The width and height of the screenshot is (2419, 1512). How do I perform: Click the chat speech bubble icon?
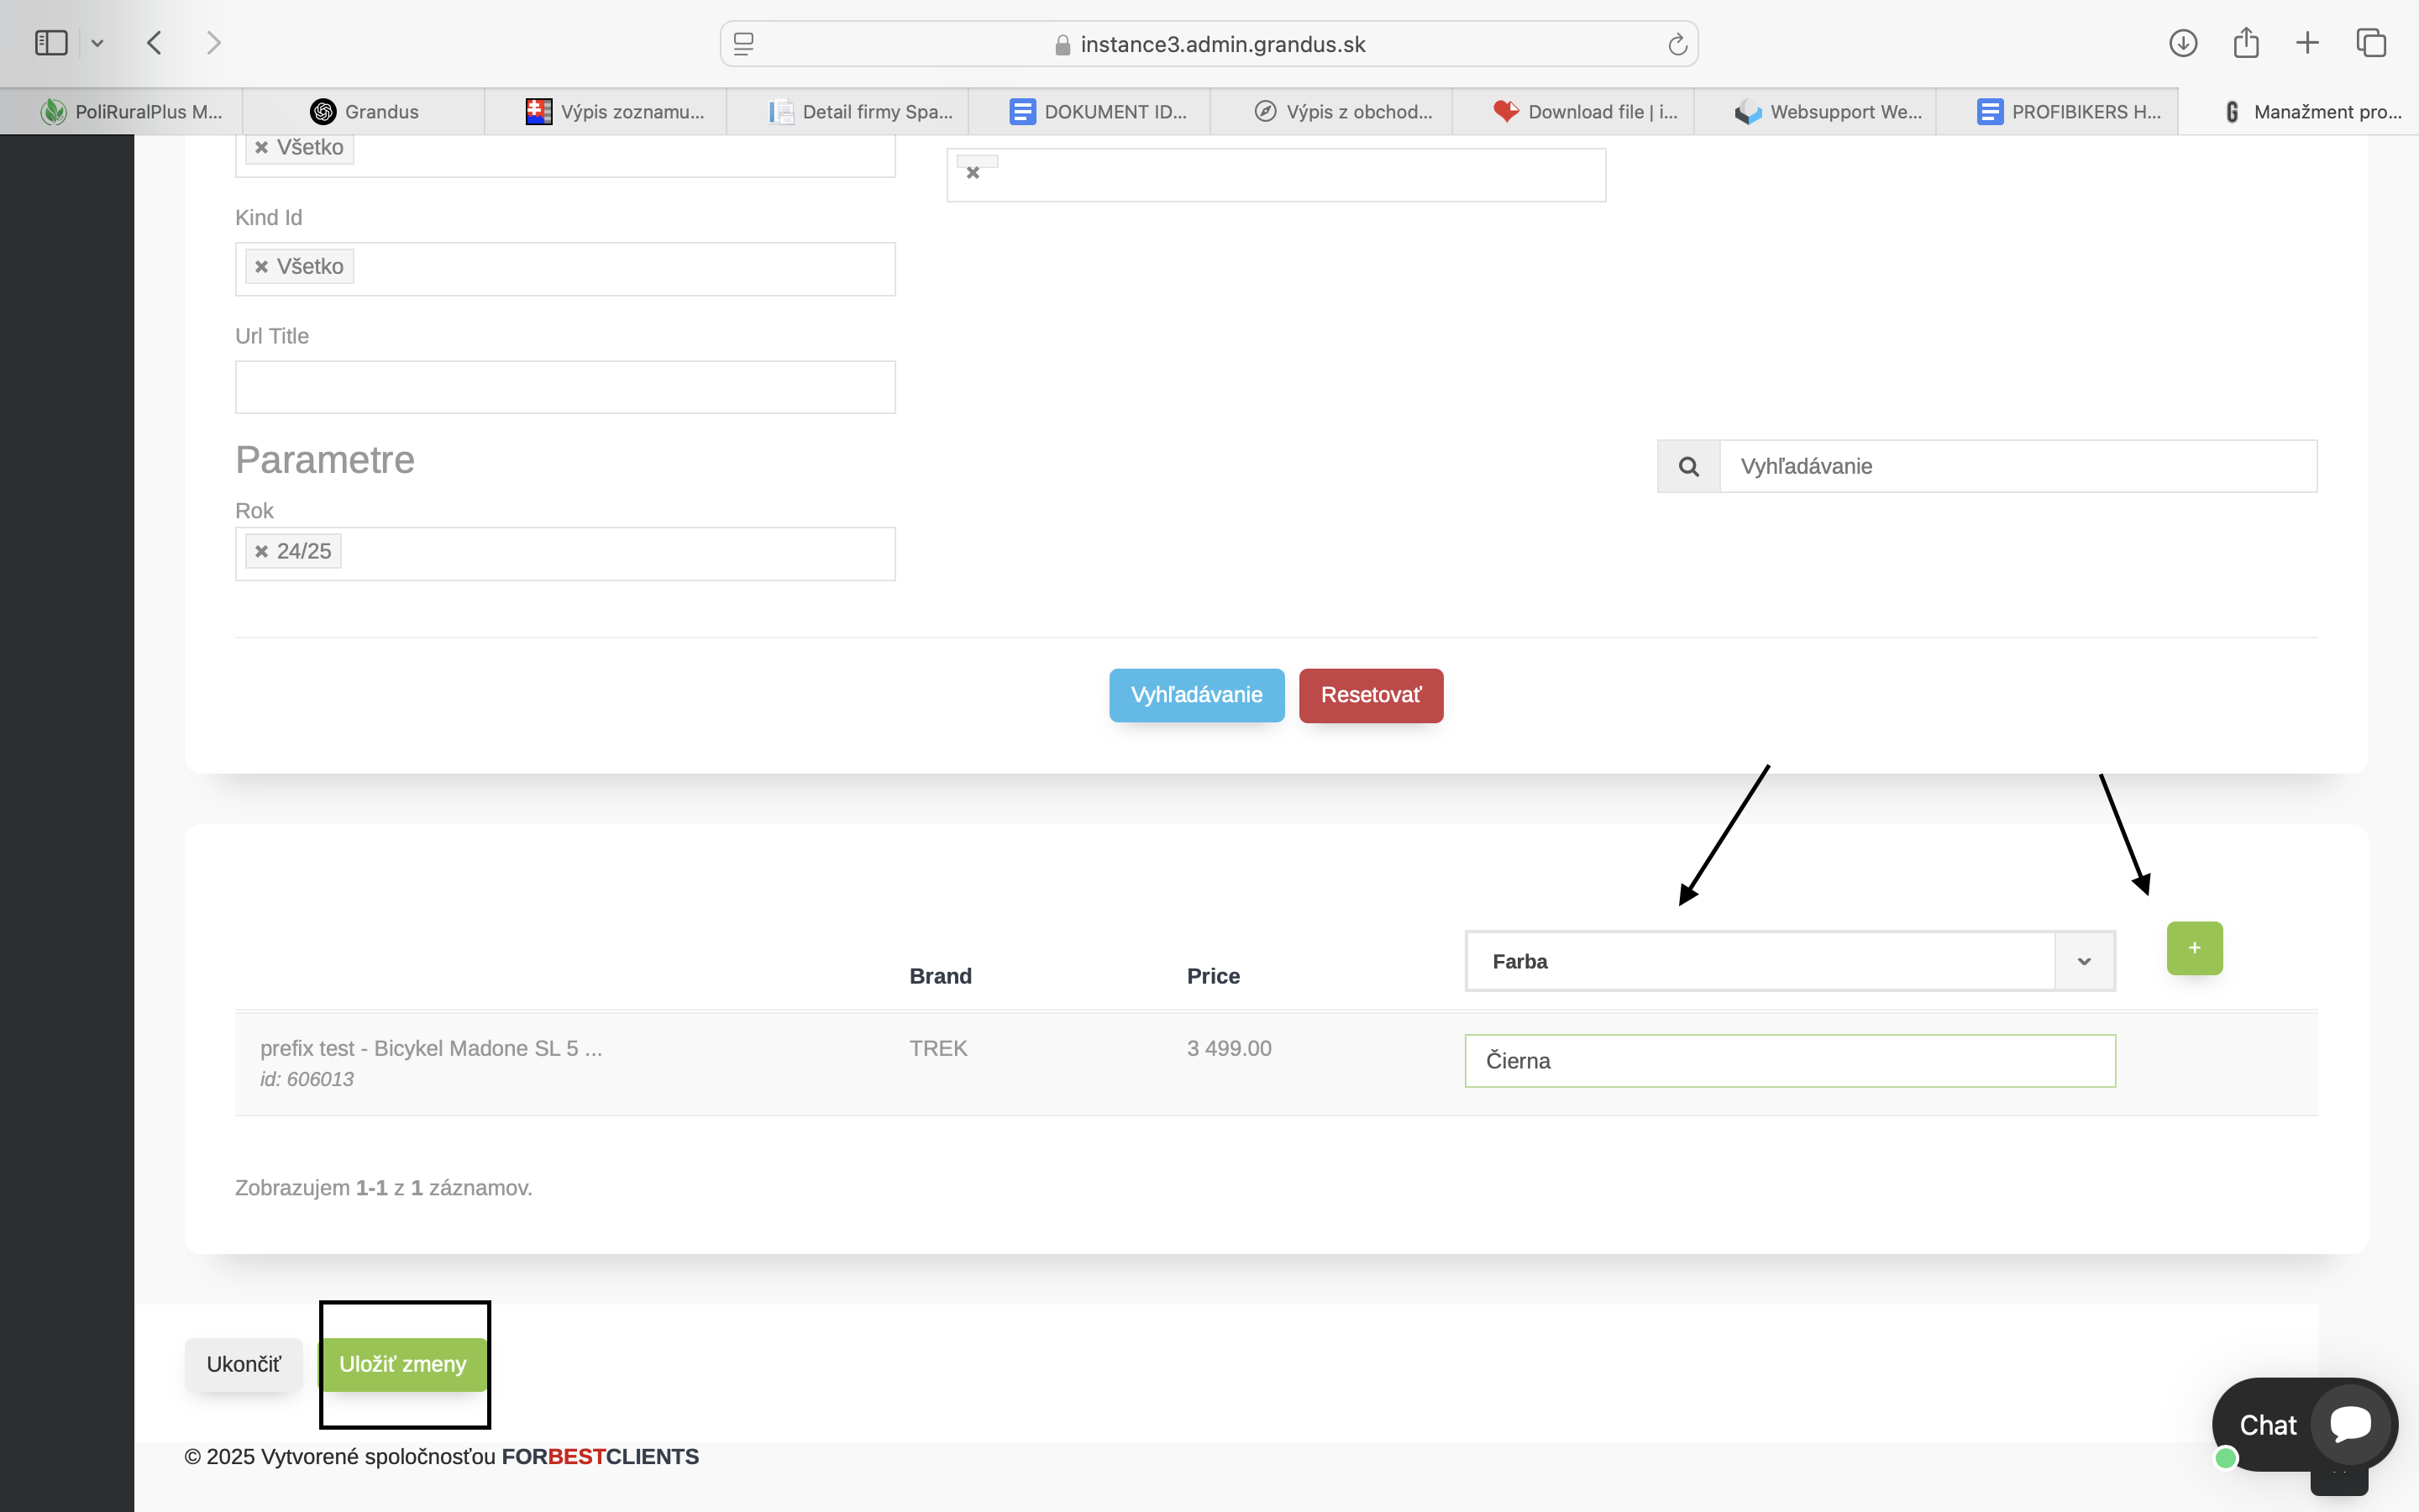coord(2350,1423)
